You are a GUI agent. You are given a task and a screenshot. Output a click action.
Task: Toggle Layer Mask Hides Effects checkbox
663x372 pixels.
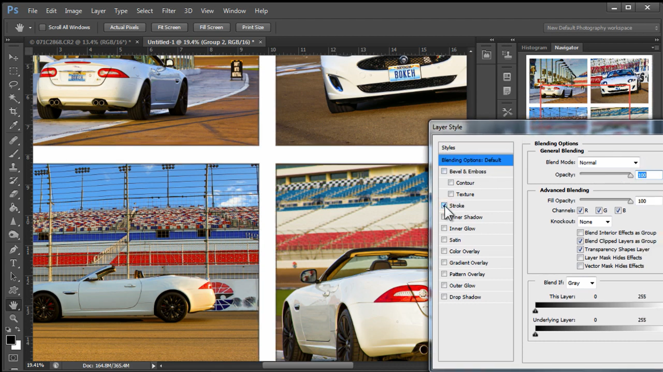pyautogui.click(x=581, y=258)
